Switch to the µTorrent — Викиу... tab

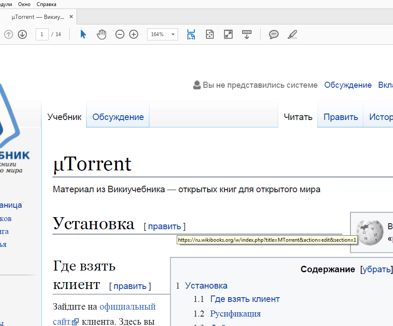[x=38, y=17]
